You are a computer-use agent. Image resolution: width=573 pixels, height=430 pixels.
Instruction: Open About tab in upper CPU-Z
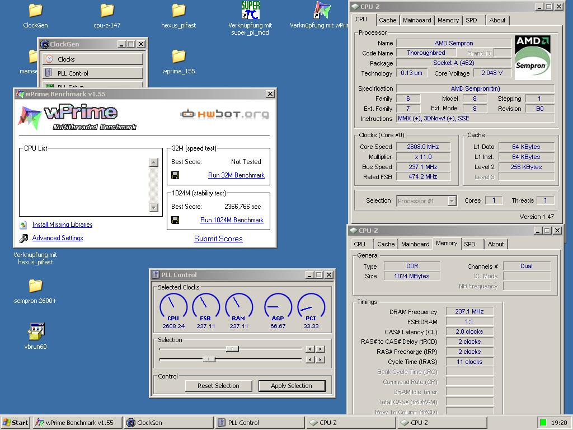coord(497,21)
